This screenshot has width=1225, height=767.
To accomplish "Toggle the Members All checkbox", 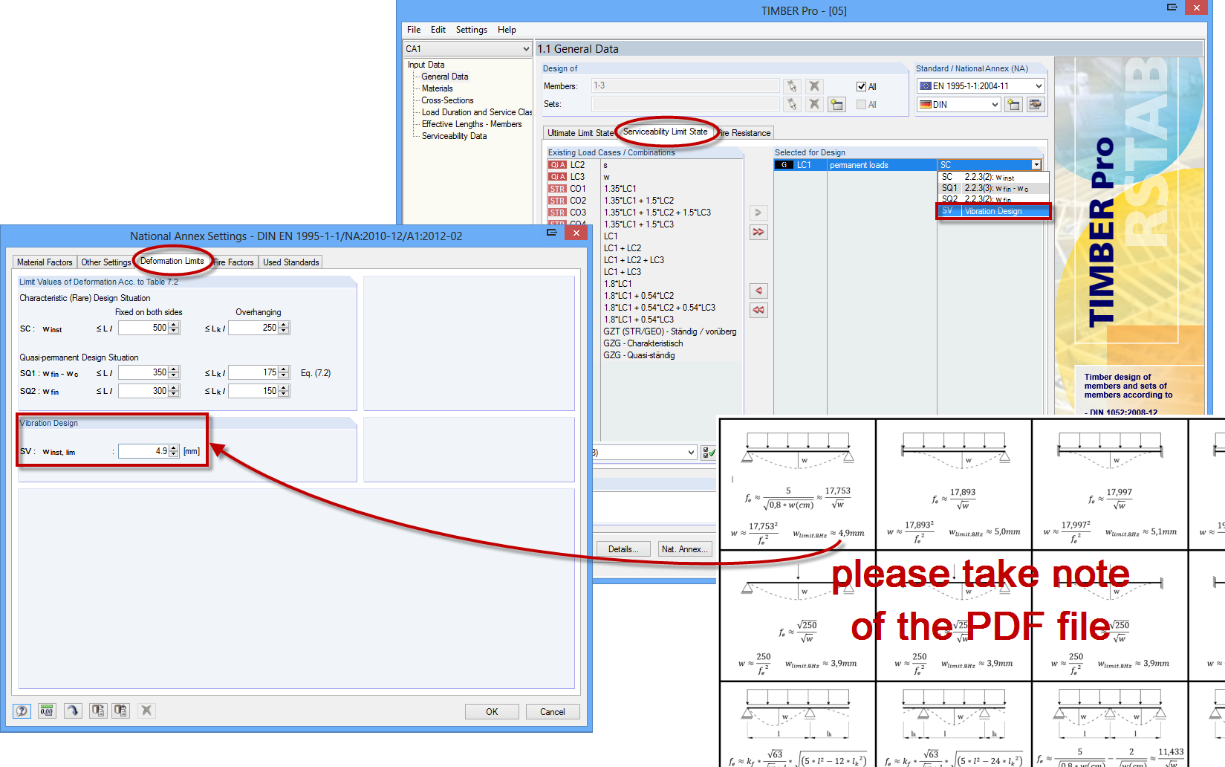I will click(x=862, y=87).
